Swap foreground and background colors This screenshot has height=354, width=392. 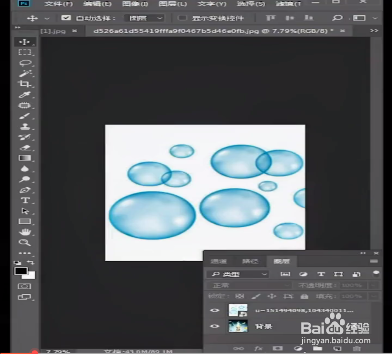coord(30,262)
